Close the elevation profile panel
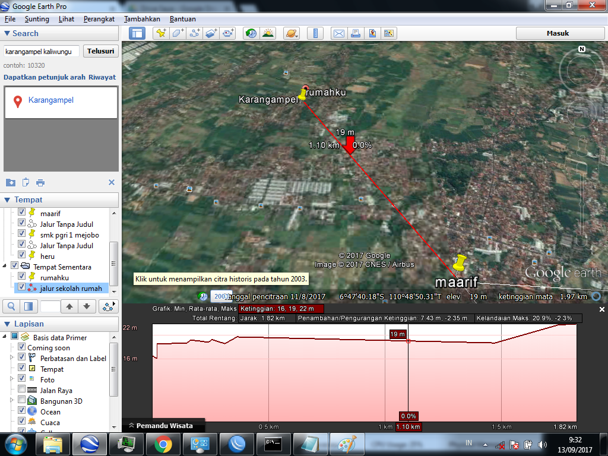 coord(602,309)
